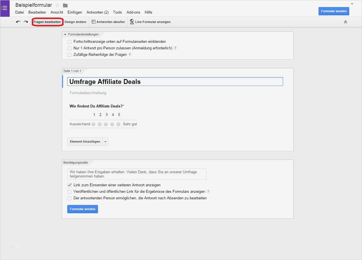Click the help icon next to Zufällige Reihenfolge

point(130,54)
